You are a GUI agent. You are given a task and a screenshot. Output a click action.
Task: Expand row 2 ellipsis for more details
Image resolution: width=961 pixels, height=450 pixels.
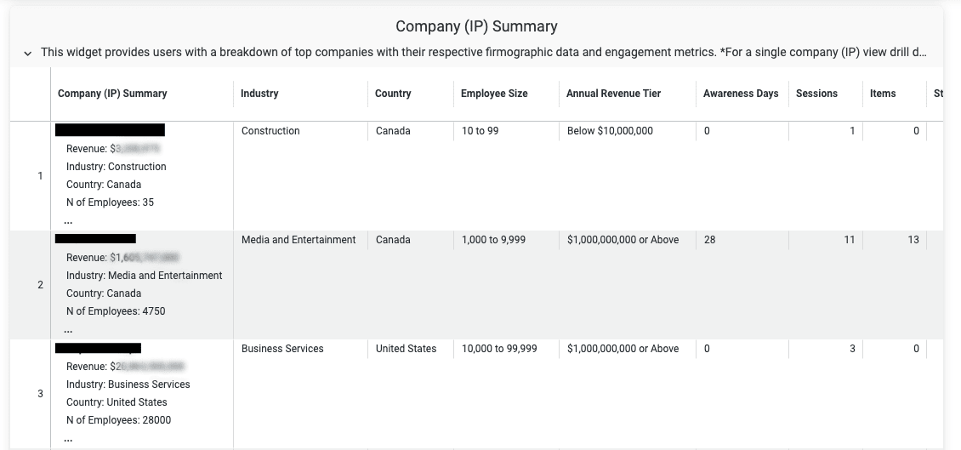point(68,329)
